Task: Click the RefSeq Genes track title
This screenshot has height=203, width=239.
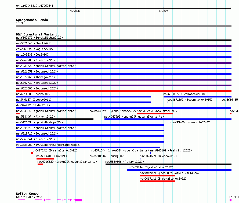Action: click(x=27, y=194)
